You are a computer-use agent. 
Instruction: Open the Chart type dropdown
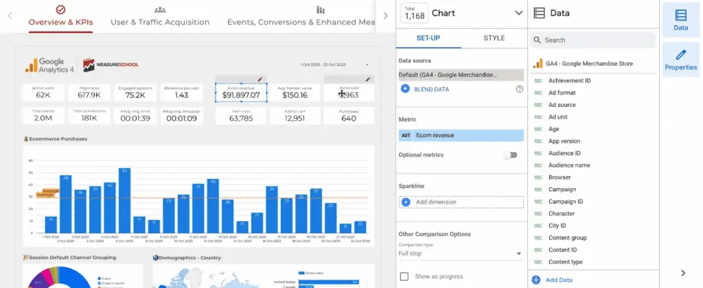(x=519, y=13)
